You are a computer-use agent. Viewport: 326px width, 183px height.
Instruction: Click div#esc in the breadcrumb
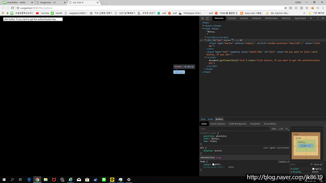tap(219, 119)
